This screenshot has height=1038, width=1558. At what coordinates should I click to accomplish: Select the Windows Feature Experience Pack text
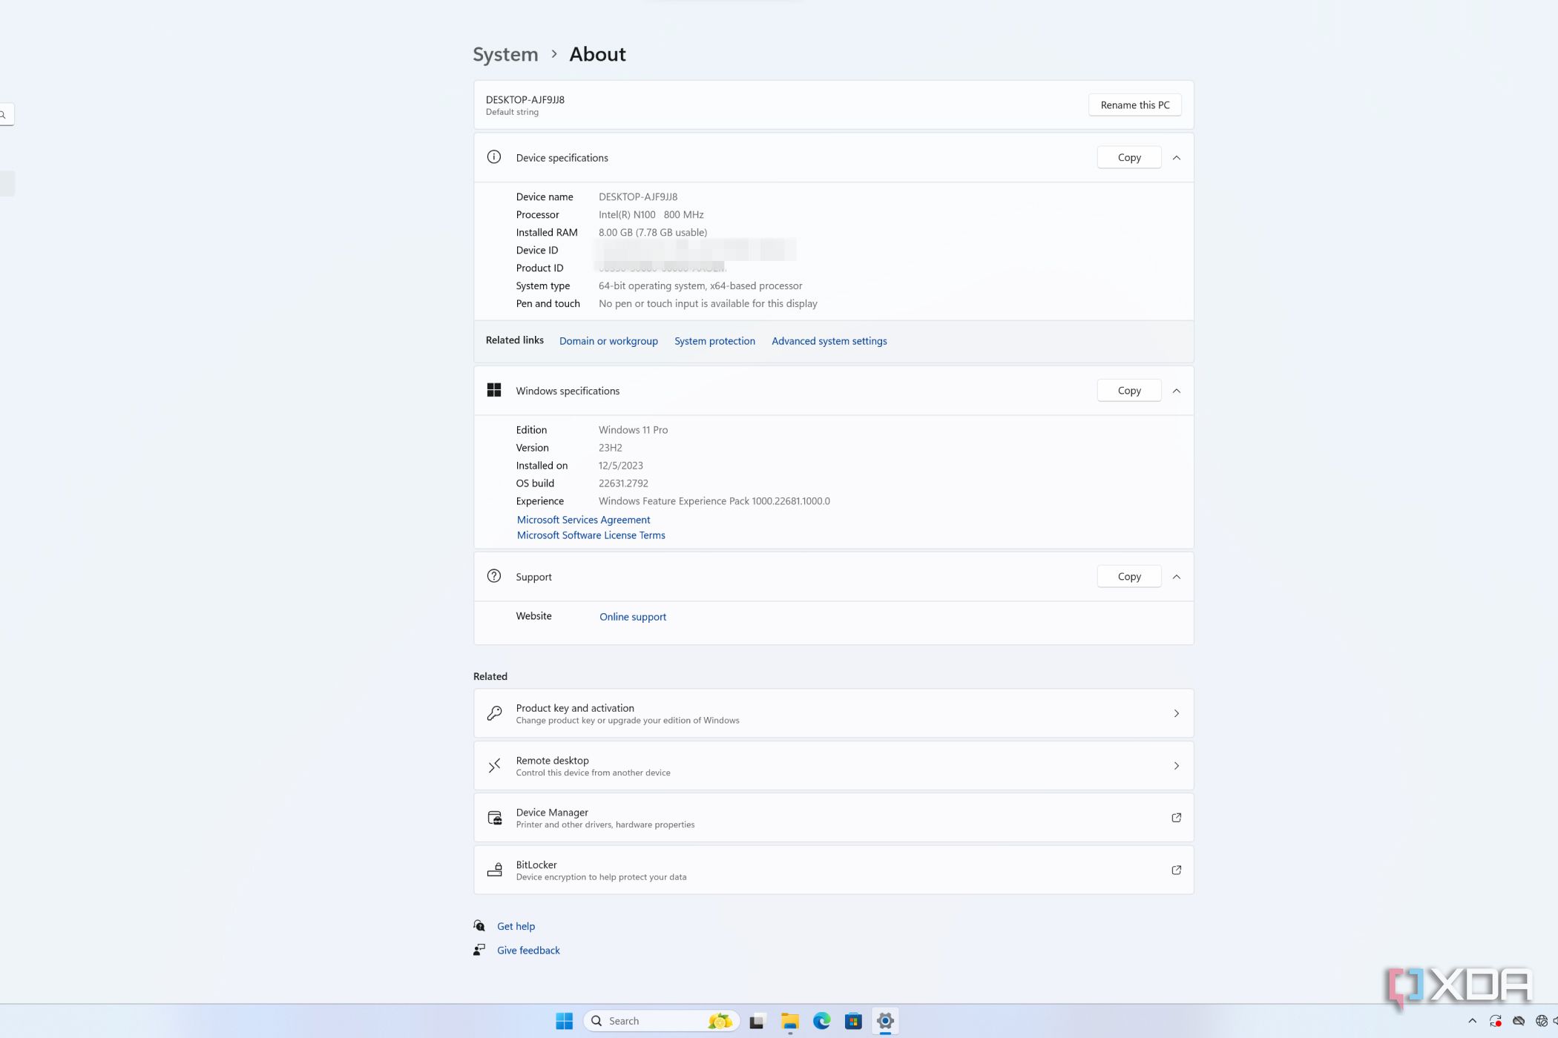(714, 500)
